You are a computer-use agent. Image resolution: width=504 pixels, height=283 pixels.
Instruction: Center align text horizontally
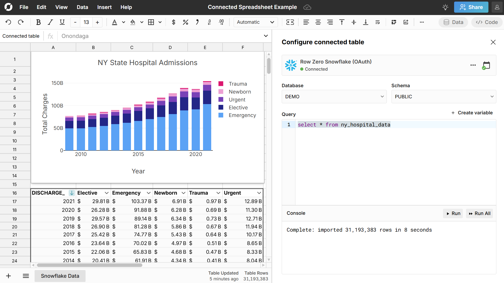coord(318,22)
